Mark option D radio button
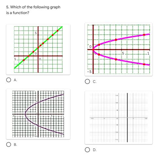 coord(87,150)
